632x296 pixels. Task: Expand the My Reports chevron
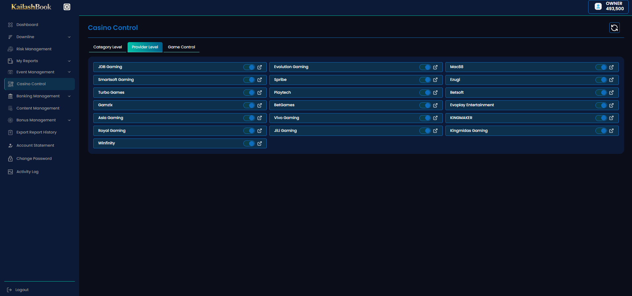(69, 61)
